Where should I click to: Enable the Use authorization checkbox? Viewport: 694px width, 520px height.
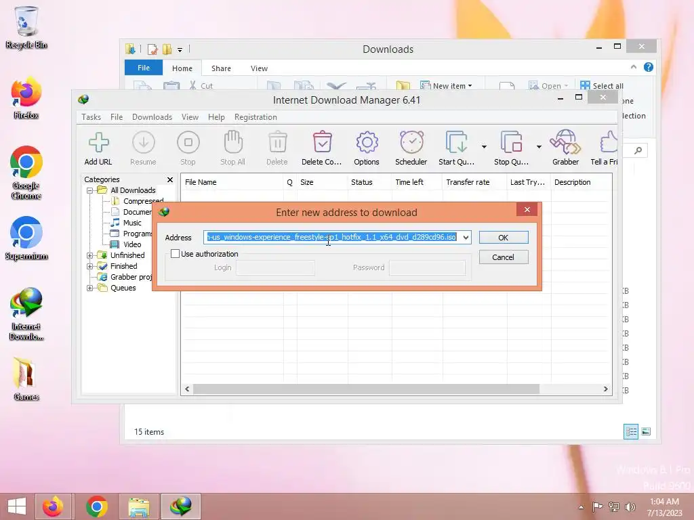[176, 254]
